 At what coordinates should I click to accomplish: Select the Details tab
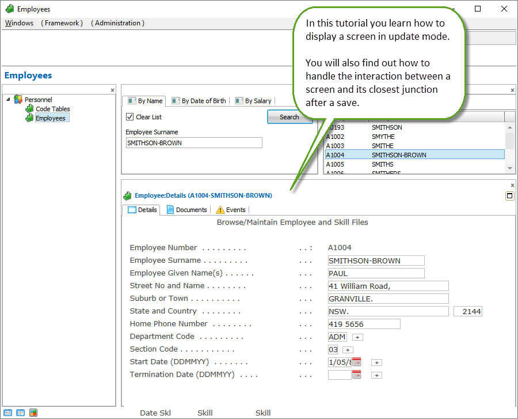point(142,210)
